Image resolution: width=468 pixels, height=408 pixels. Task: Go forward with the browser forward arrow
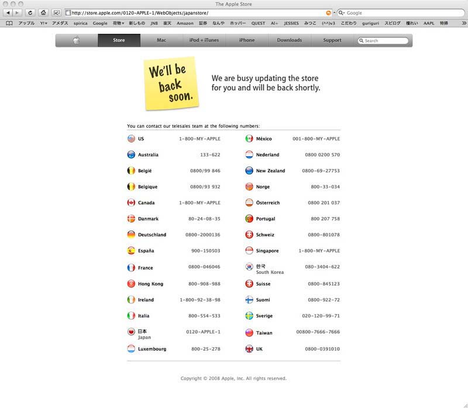coord(17,13)
